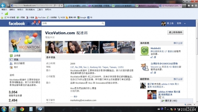Open Internet Explorer from the taskbar
The height and width of the screenshot is (112, 198).
pos(12,109)
